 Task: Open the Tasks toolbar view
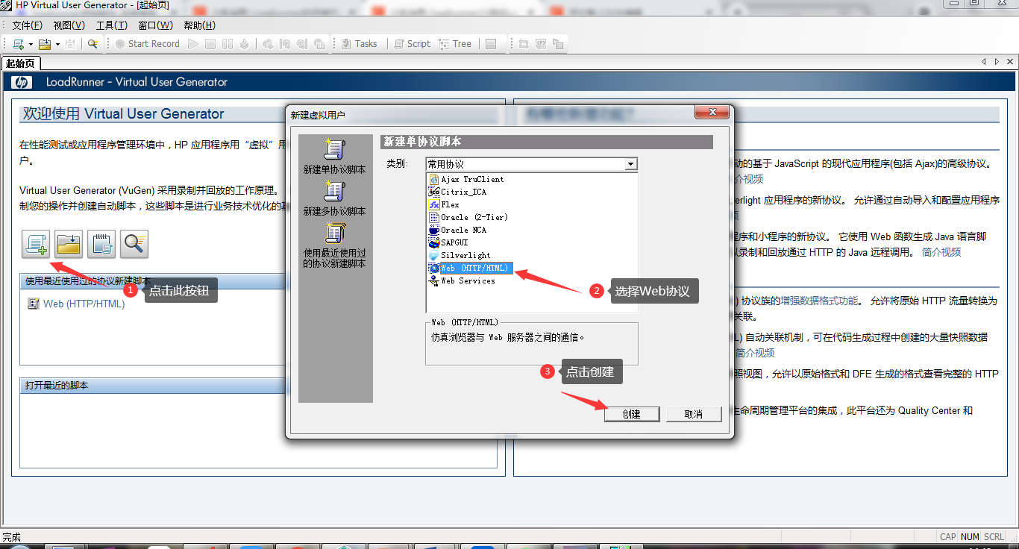pos(359,44)
